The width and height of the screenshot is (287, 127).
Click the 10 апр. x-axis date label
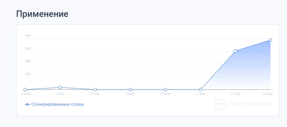click(165, 94)
